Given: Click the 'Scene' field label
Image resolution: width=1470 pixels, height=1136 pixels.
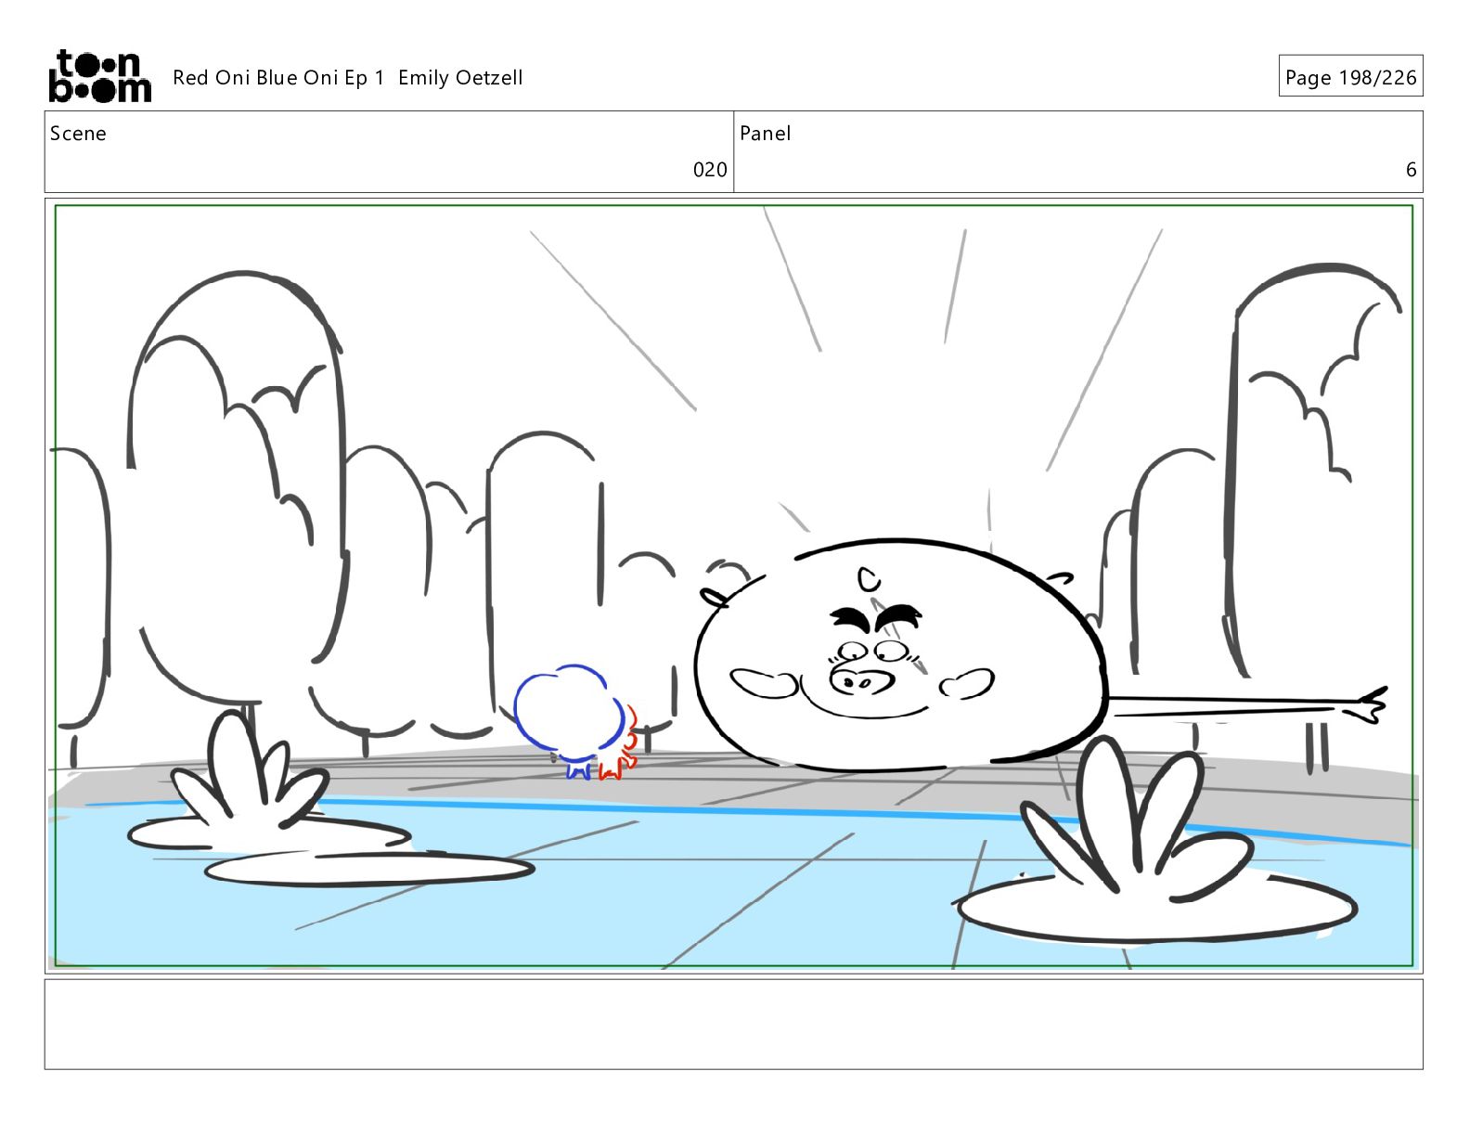Looking at the screenshot, I should coord(78,134).
